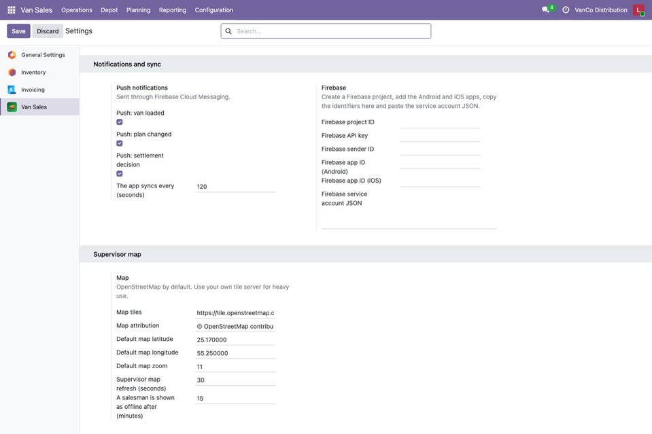
Task: Toggle Push: settlement decision checkbox
Action: point(120,174)
